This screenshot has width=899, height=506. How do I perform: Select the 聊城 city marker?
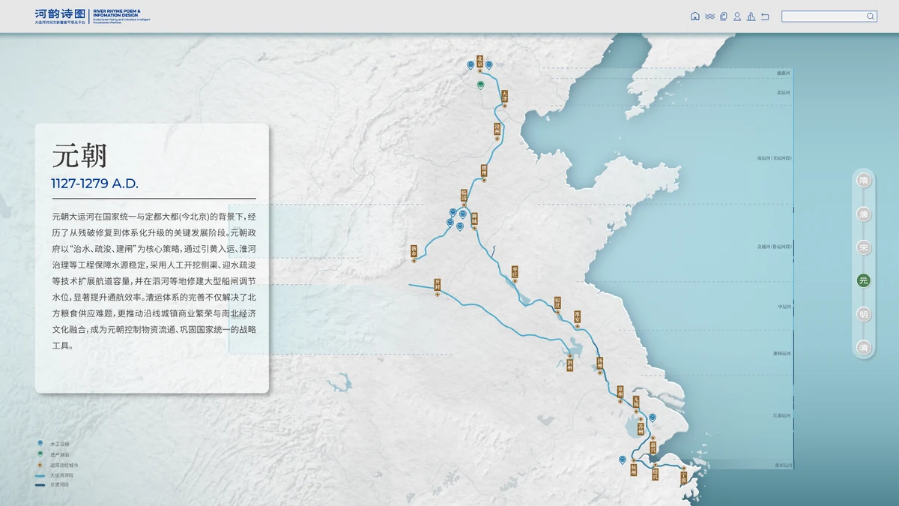click(474, 220)
